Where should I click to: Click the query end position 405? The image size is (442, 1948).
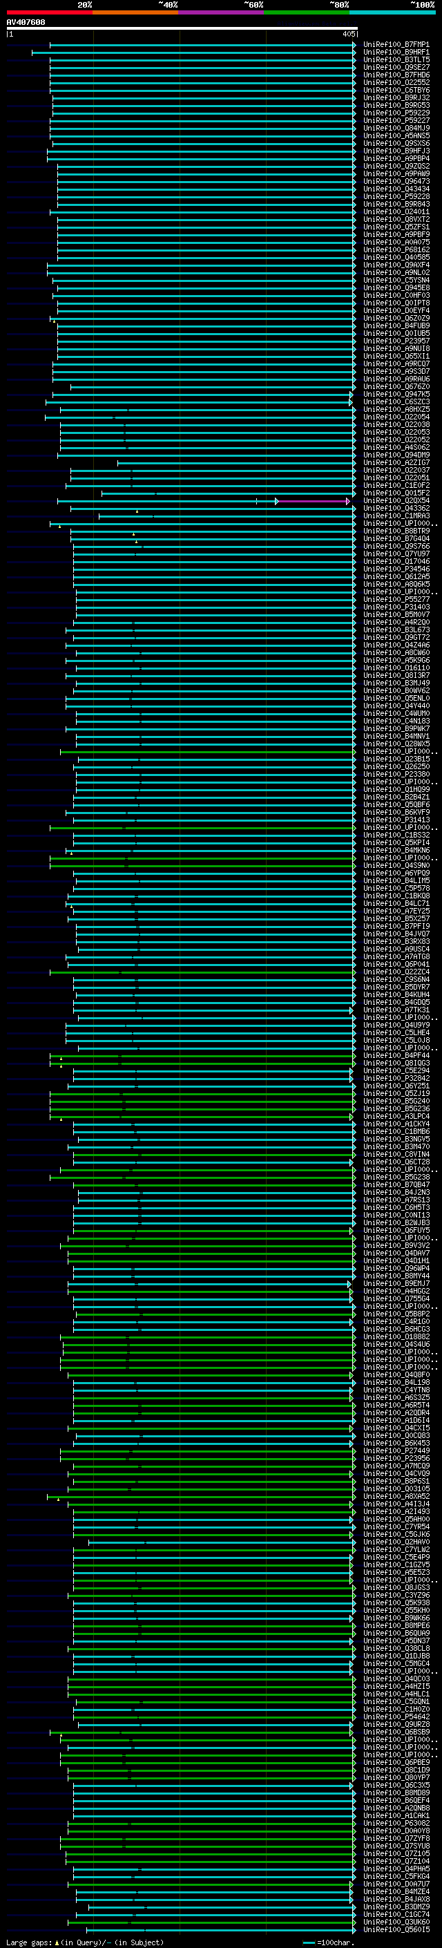point(348,34)
